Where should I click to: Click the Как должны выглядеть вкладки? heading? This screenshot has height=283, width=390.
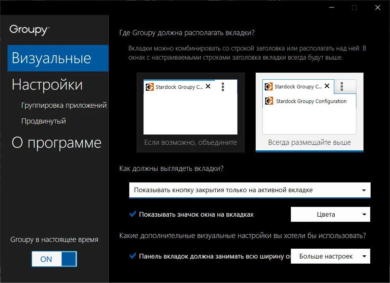[171, 169]
